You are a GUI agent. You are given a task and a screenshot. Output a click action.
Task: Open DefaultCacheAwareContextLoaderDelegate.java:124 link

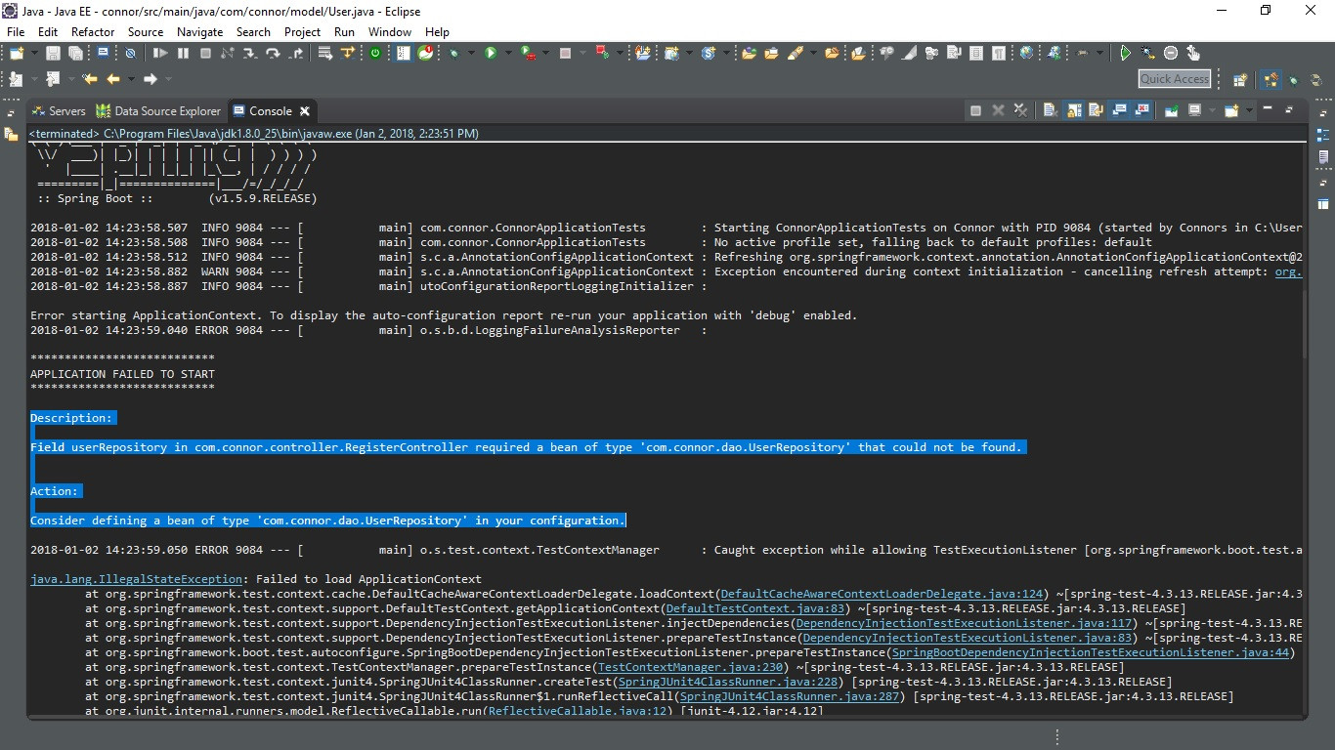880,594
